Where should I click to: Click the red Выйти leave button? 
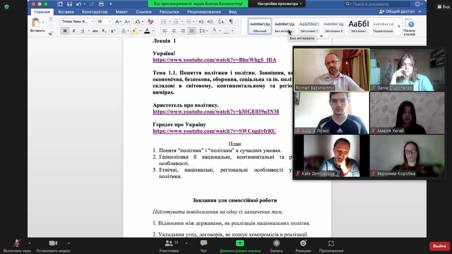coord(439,246)
